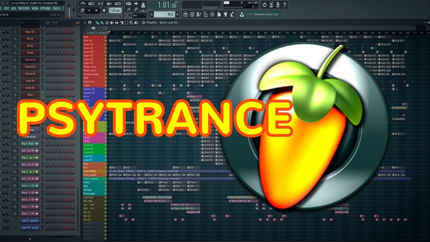Mute the Piano playlist track
Image resolution: width=430 pixels, height=242 pixels.
[105, 183]
